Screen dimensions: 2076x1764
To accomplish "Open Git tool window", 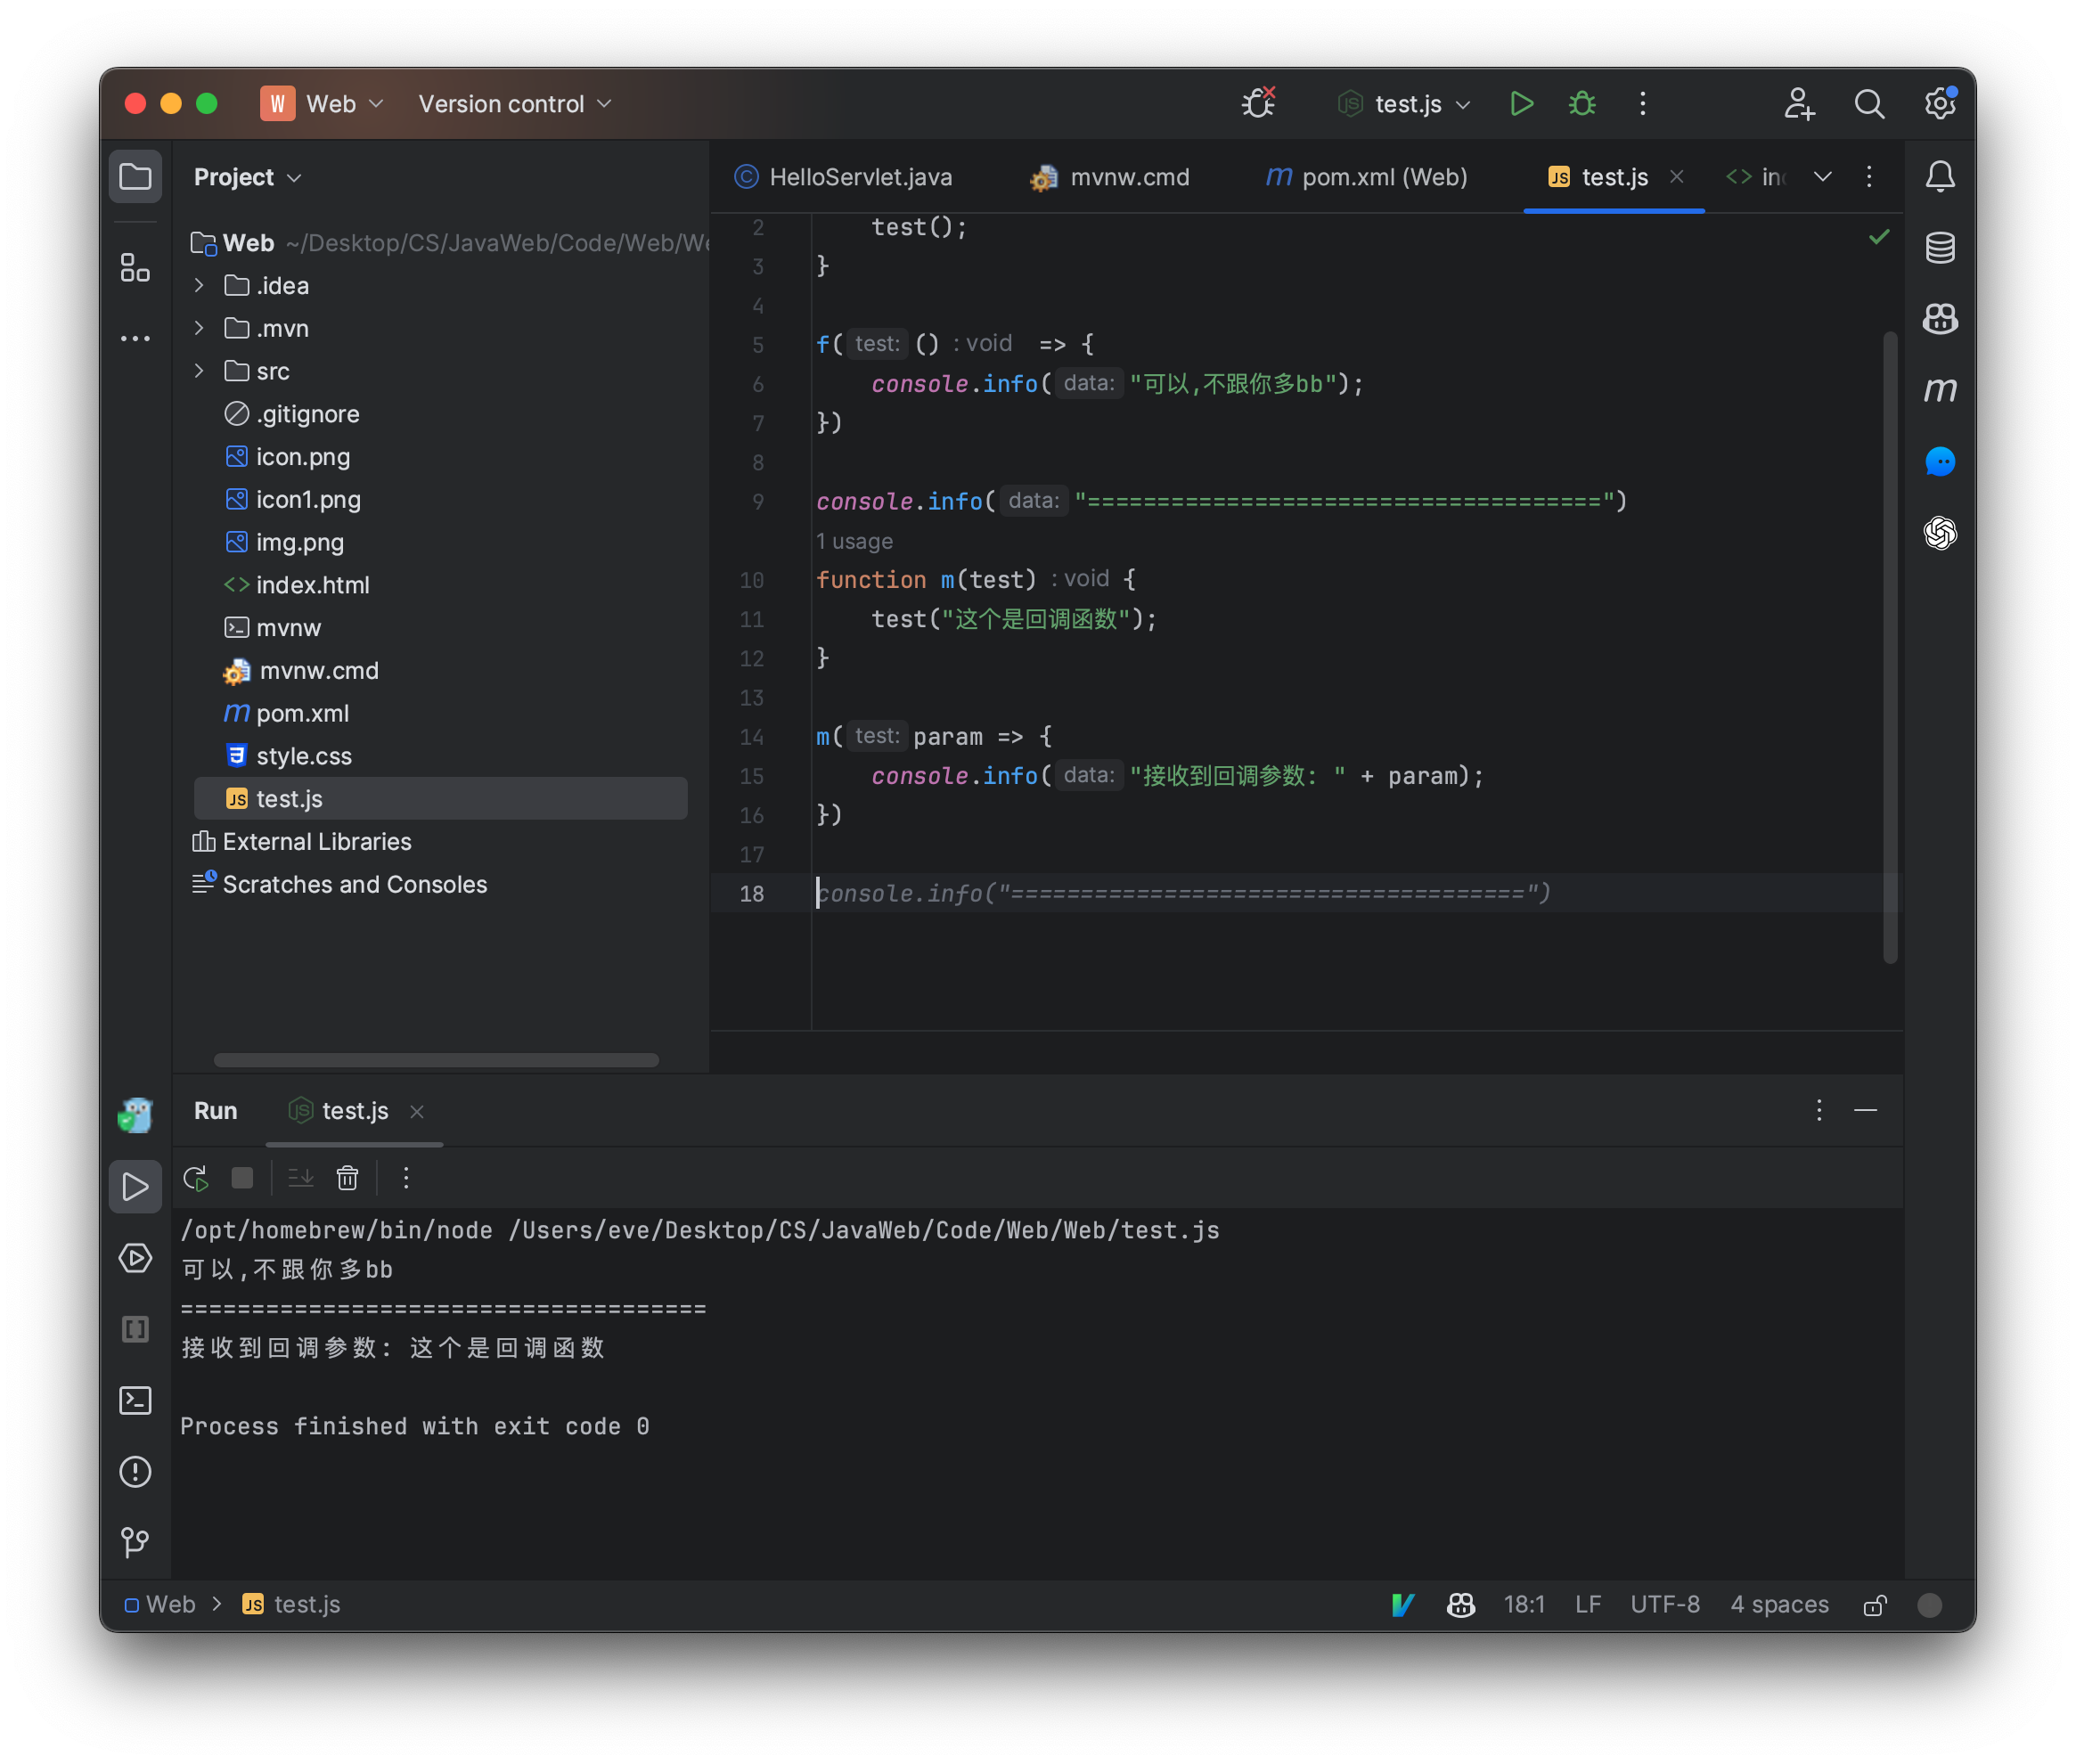I will point(135,1542).
